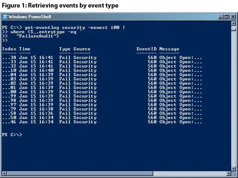The height and width of the screenshot is (178, 238).
Task: Click EventID 560 in row ...46
Action: click(x=152, y=122)
